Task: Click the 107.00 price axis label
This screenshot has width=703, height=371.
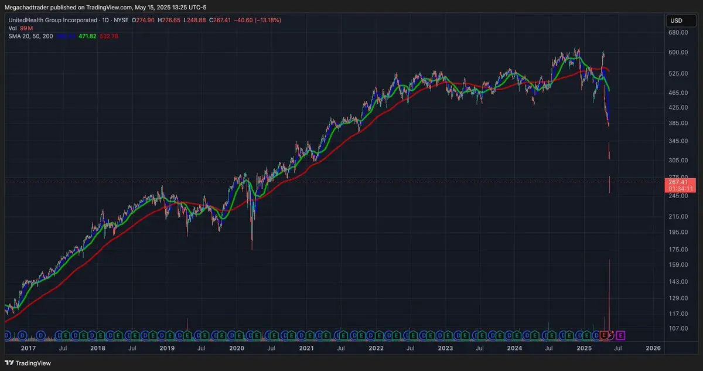Action: point(678,328)
